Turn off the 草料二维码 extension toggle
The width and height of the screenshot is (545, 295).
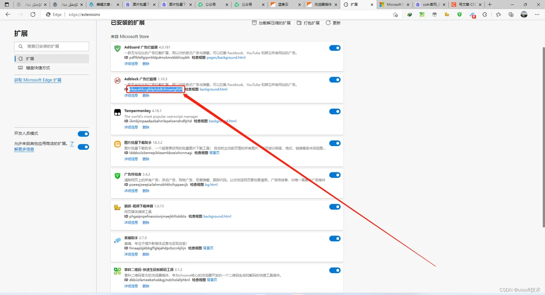click(x=335, y=270)
